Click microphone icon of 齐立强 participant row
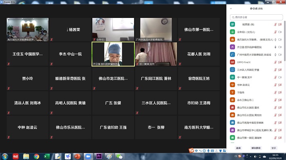This screenshot has height=160, width=286. tap(275, 47)
